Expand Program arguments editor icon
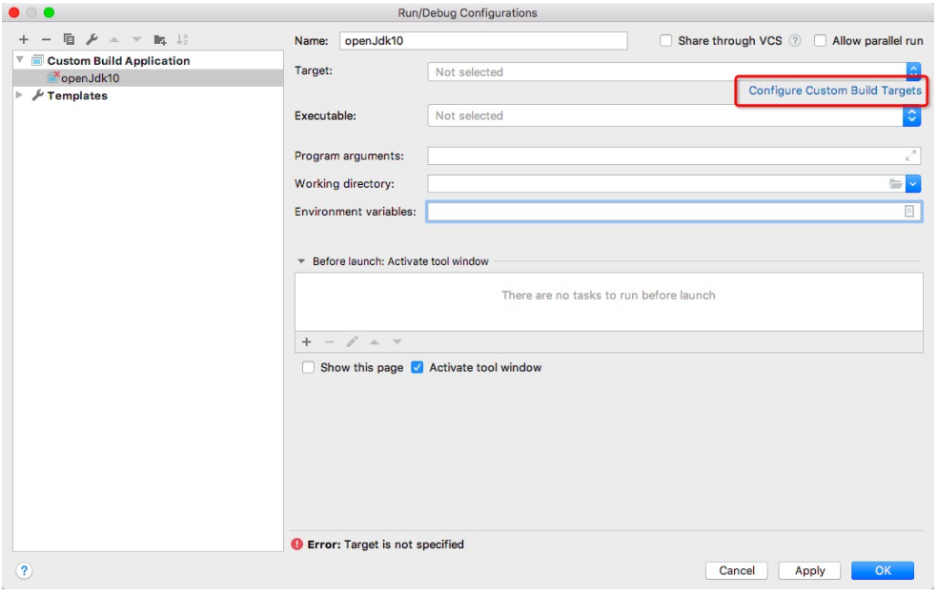 pos(910,155)
